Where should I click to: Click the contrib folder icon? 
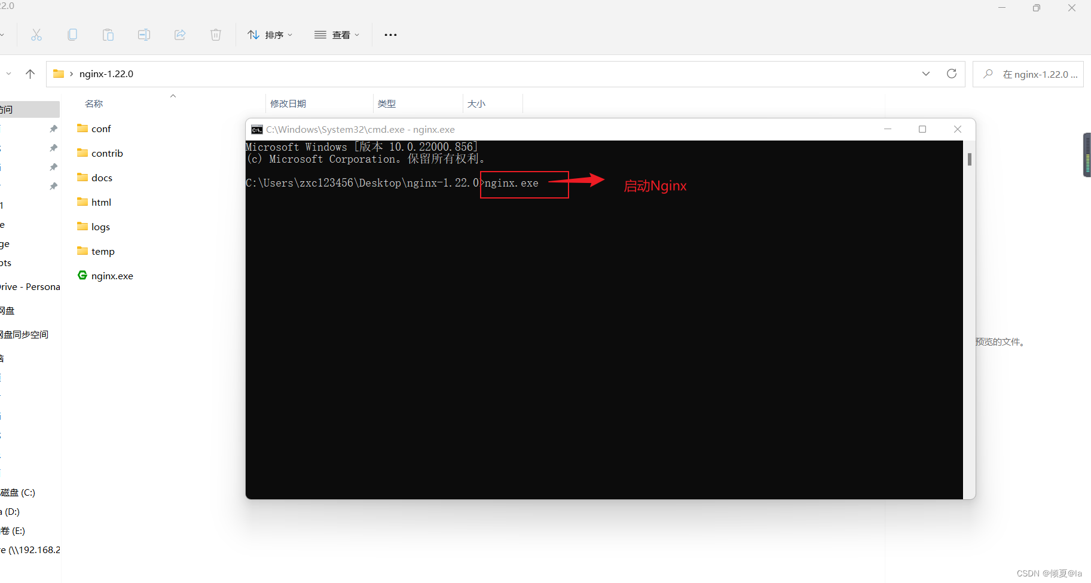tap(82, 152)
